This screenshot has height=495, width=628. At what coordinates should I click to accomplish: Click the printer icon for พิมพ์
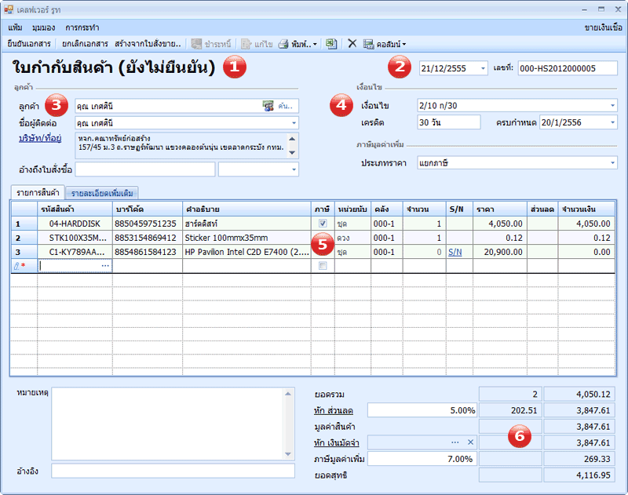tap(284, 44)
